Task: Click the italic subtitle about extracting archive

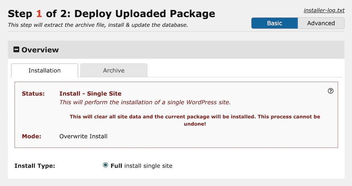Action: point(98,25)
